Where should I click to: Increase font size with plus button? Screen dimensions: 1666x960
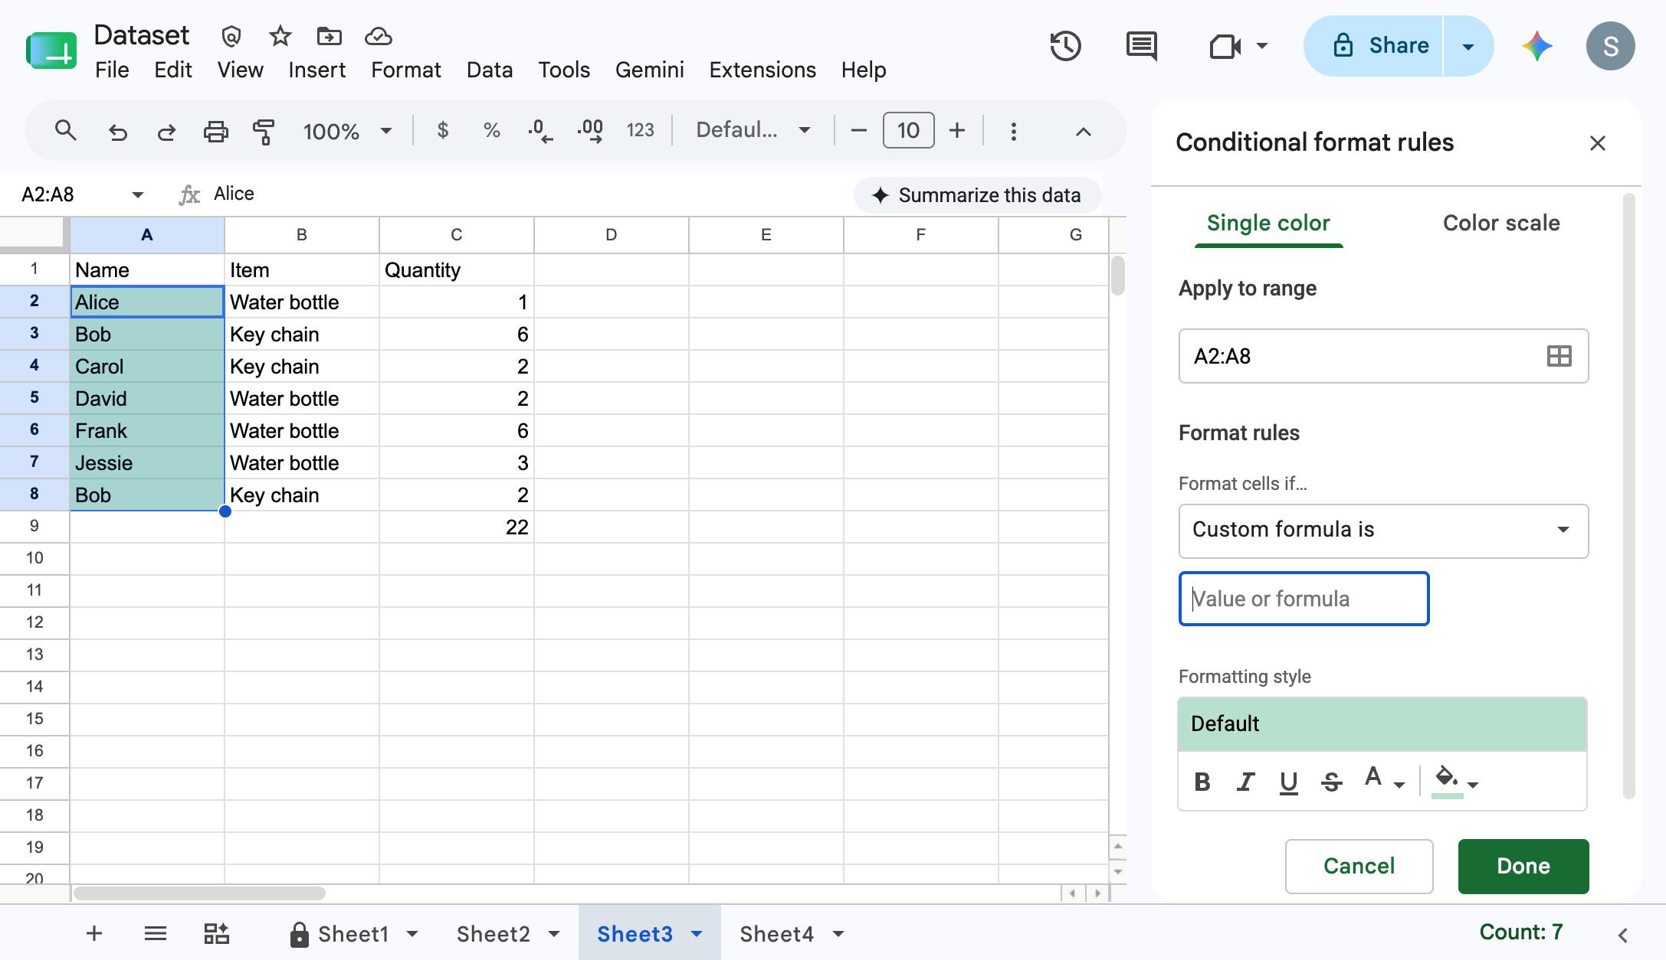[x=957, y=131]
